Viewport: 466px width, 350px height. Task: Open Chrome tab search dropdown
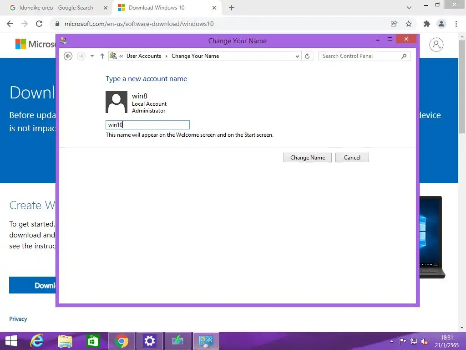click(x=409, y=8)
